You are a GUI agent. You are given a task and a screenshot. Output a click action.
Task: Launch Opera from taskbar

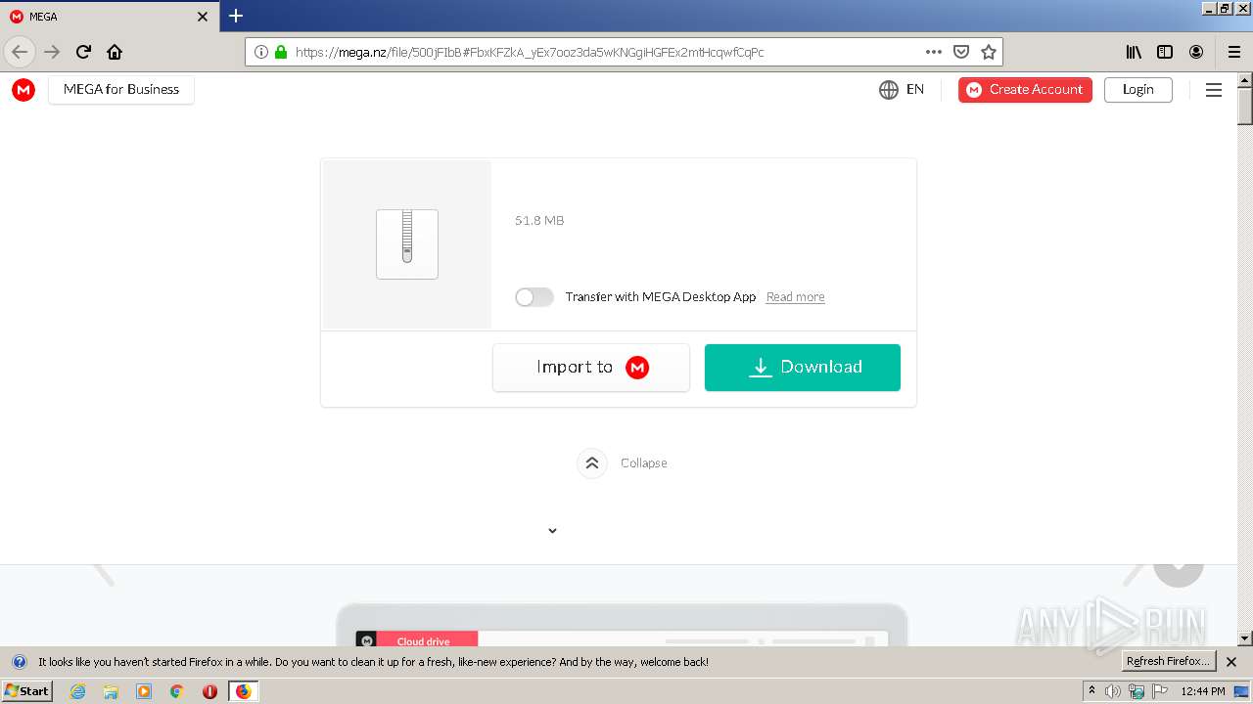tap(209, 691)
